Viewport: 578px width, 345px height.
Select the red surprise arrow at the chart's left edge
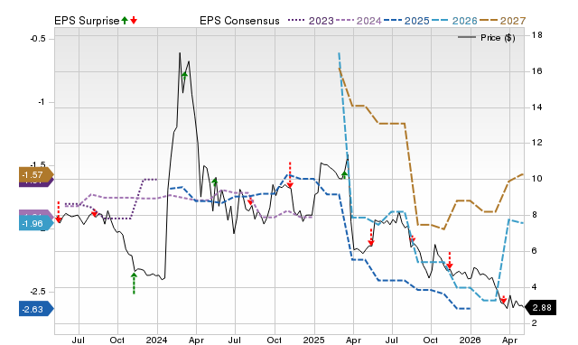point(58,212)
